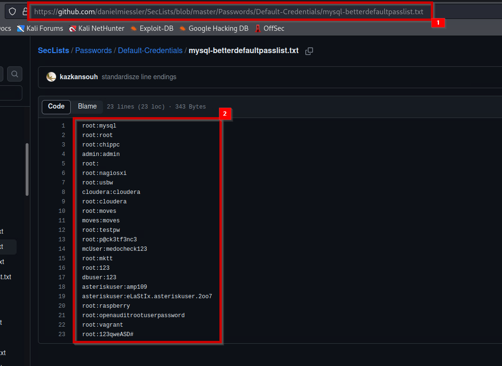This screenshot has height=366, width=502.
Task: Open the Kali Forums bookmark
Action: point(40,28)
